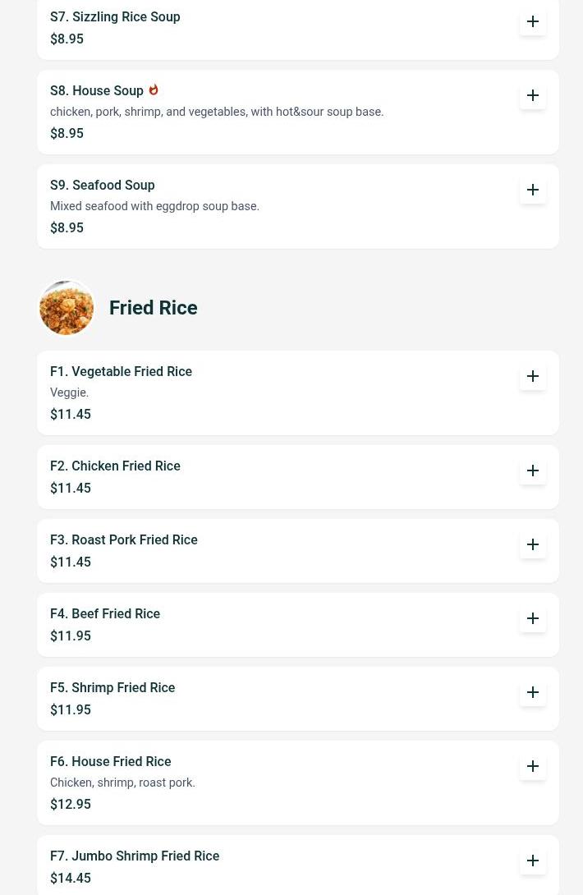Select the Fried Rice section heading
The width and height of the screenshot is (583, 895).
pyautogui.click(x=154, y=308)
